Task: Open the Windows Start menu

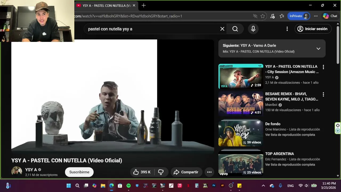Action: tap(68, 186)
